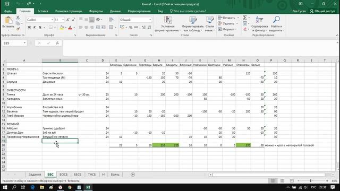Decrease font size with the smaller A
The width and height of the screenshot is (340, 191).
click(73, 20)
